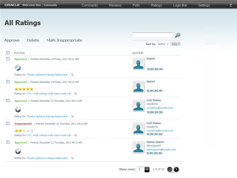Click cosdemo@oracle.com on Approved rating row

coord(160,108)
